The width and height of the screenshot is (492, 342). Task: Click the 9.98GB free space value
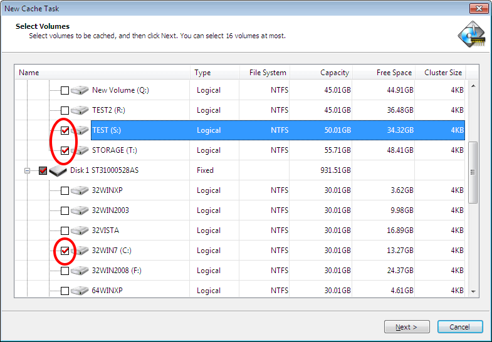point(402,210)
